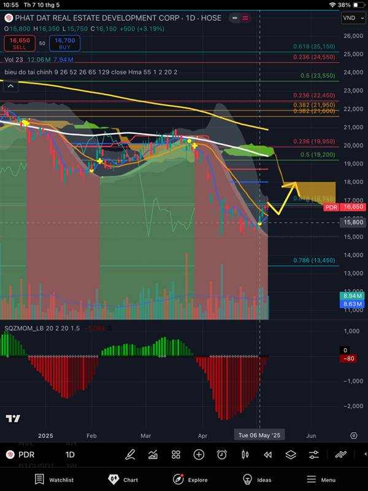Toggle the pink wave icon by the title
The height and width of the screenshot is (491, 368).
(x=245, y=18)
